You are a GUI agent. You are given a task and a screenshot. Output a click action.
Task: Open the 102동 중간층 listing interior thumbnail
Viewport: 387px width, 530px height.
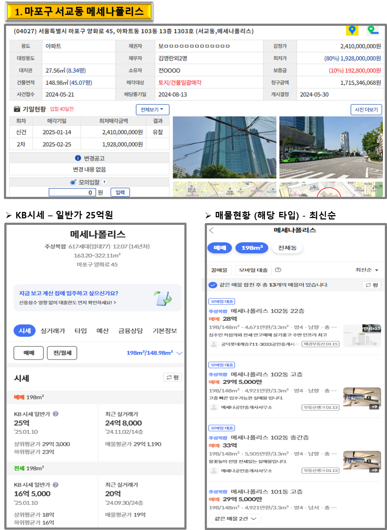362,462
